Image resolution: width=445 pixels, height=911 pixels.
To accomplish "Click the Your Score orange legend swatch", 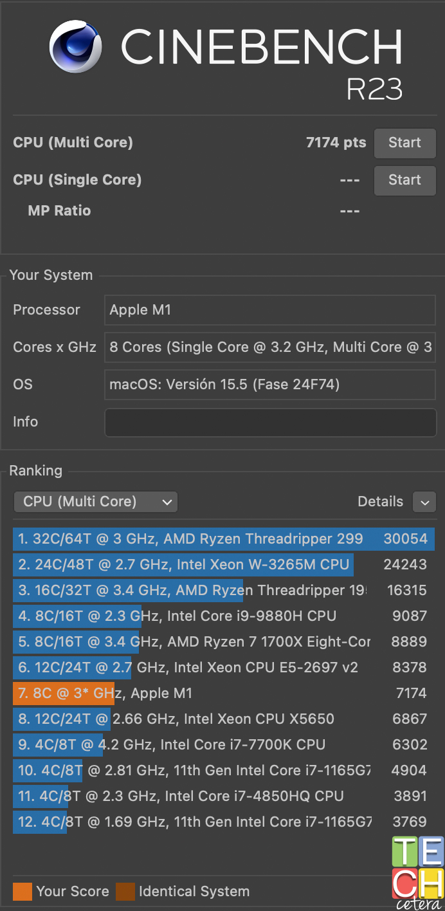I will pyautogui.click(x=23, y=892).
